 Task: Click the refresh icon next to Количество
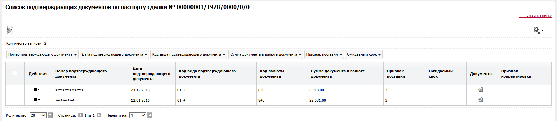click(x=50, y=115)
